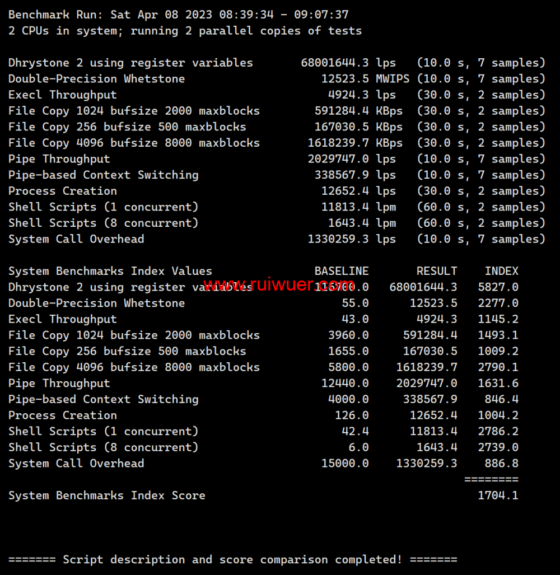The width and height of the screenshot is (560, 575).
Task: Click the INDEX column header
Action: click(501, 272)
